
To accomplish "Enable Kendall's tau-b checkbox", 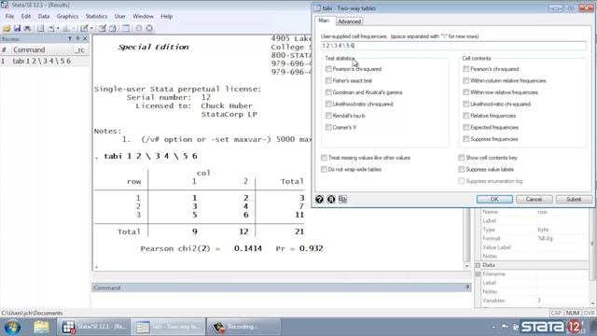I will [328, 116].
